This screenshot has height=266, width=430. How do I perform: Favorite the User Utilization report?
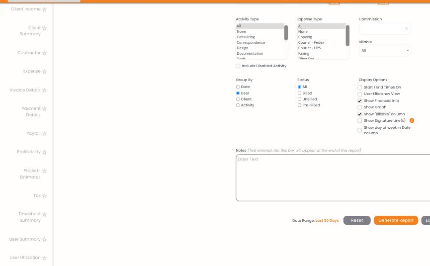[44, 258]
